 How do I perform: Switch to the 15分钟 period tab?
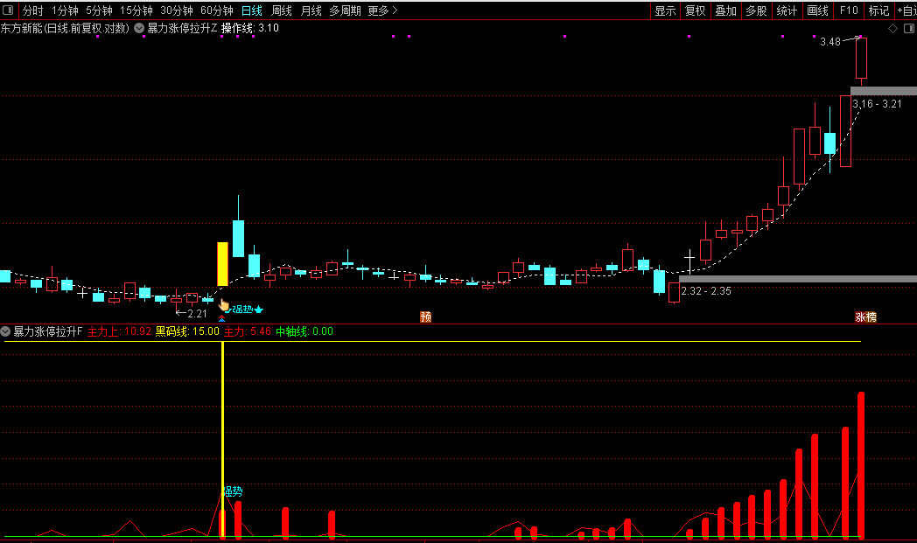(136, 10)
